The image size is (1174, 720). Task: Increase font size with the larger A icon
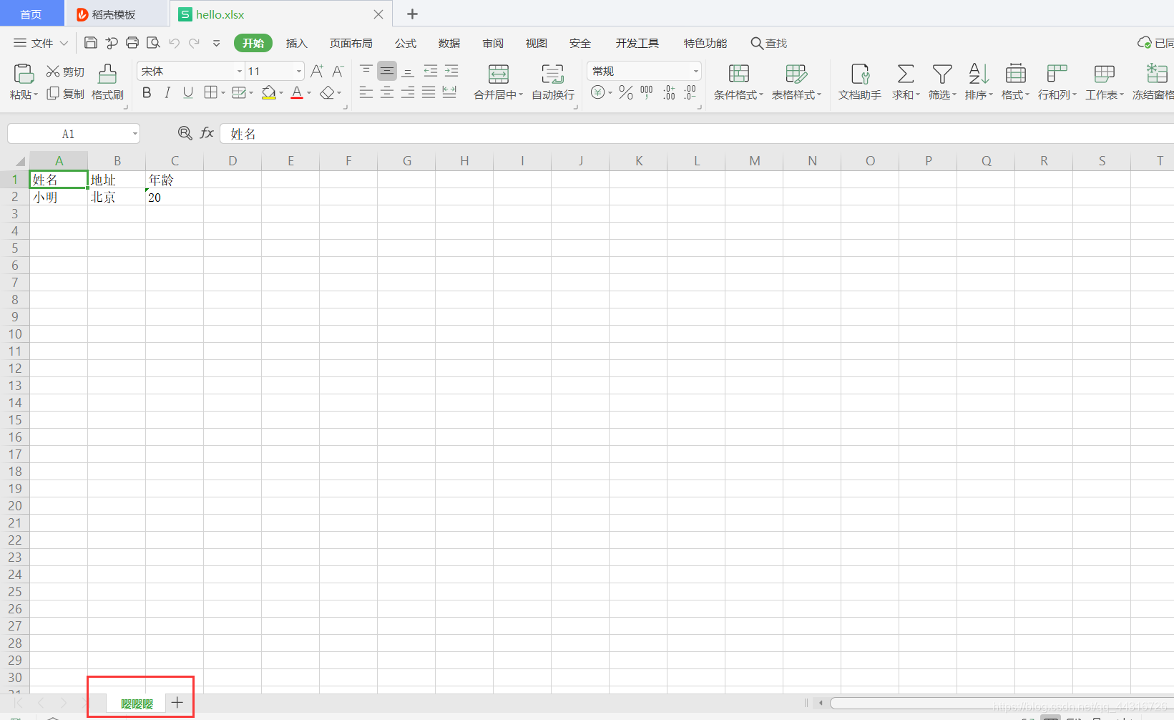[317, 71]
